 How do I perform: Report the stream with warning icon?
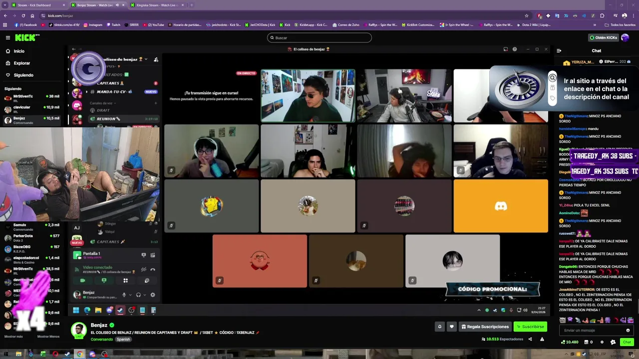pyautogui.click(x=542, y=339)
